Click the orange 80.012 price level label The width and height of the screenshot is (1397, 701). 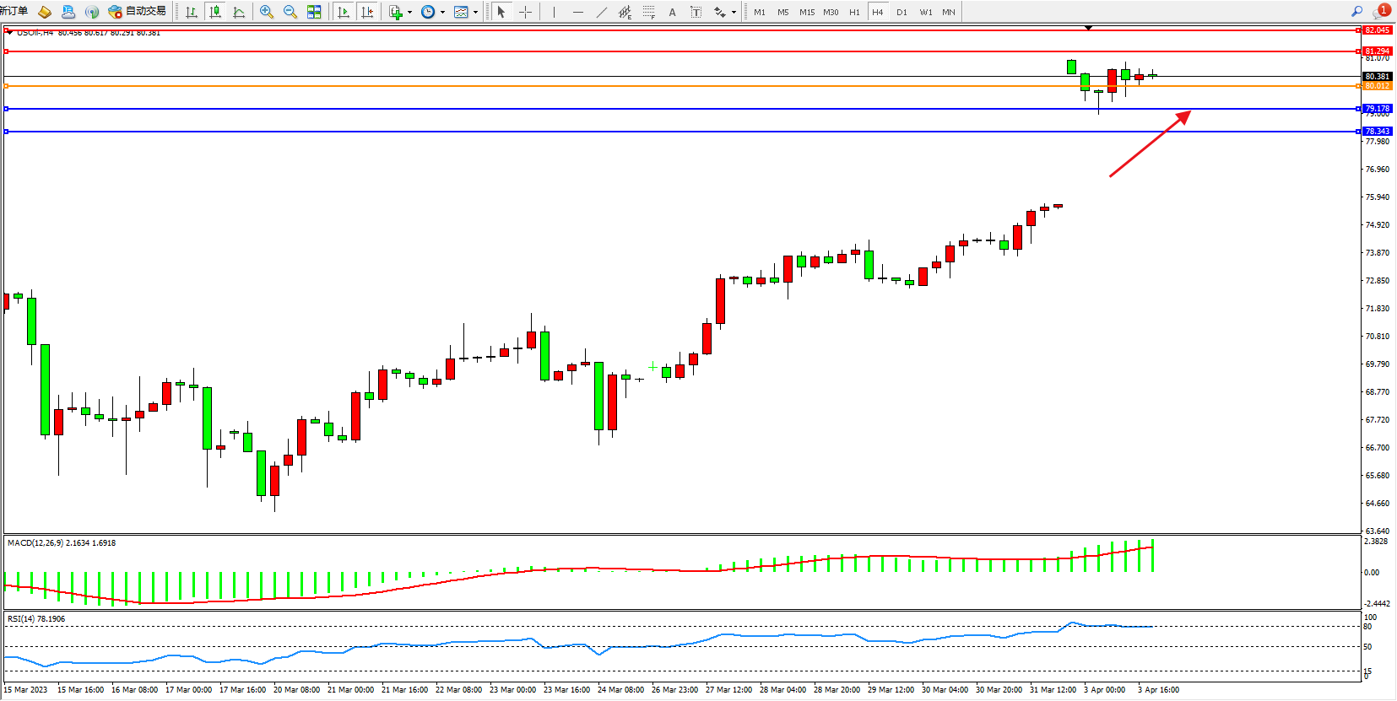(1377, 86)
